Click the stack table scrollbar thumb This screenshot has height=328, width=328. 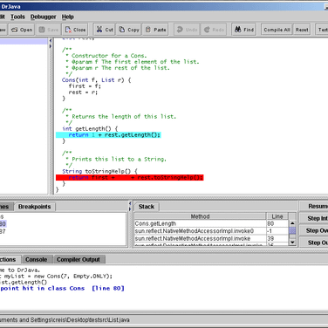coord(292,230)
